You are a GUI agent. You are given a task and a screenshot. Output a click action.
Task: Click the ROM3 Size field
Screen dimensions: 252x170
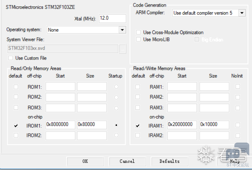pos(92,108)
